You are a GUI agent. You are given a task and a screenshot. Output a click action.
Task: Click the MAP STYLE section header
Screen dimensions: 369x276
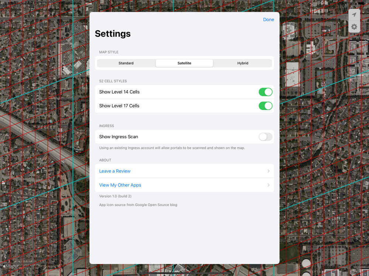pos(109,52)
